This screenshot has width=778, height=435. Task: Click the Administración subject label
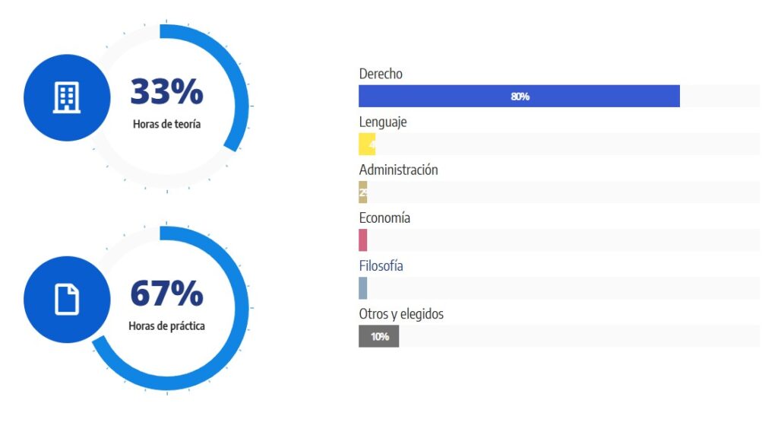point(398,170)
